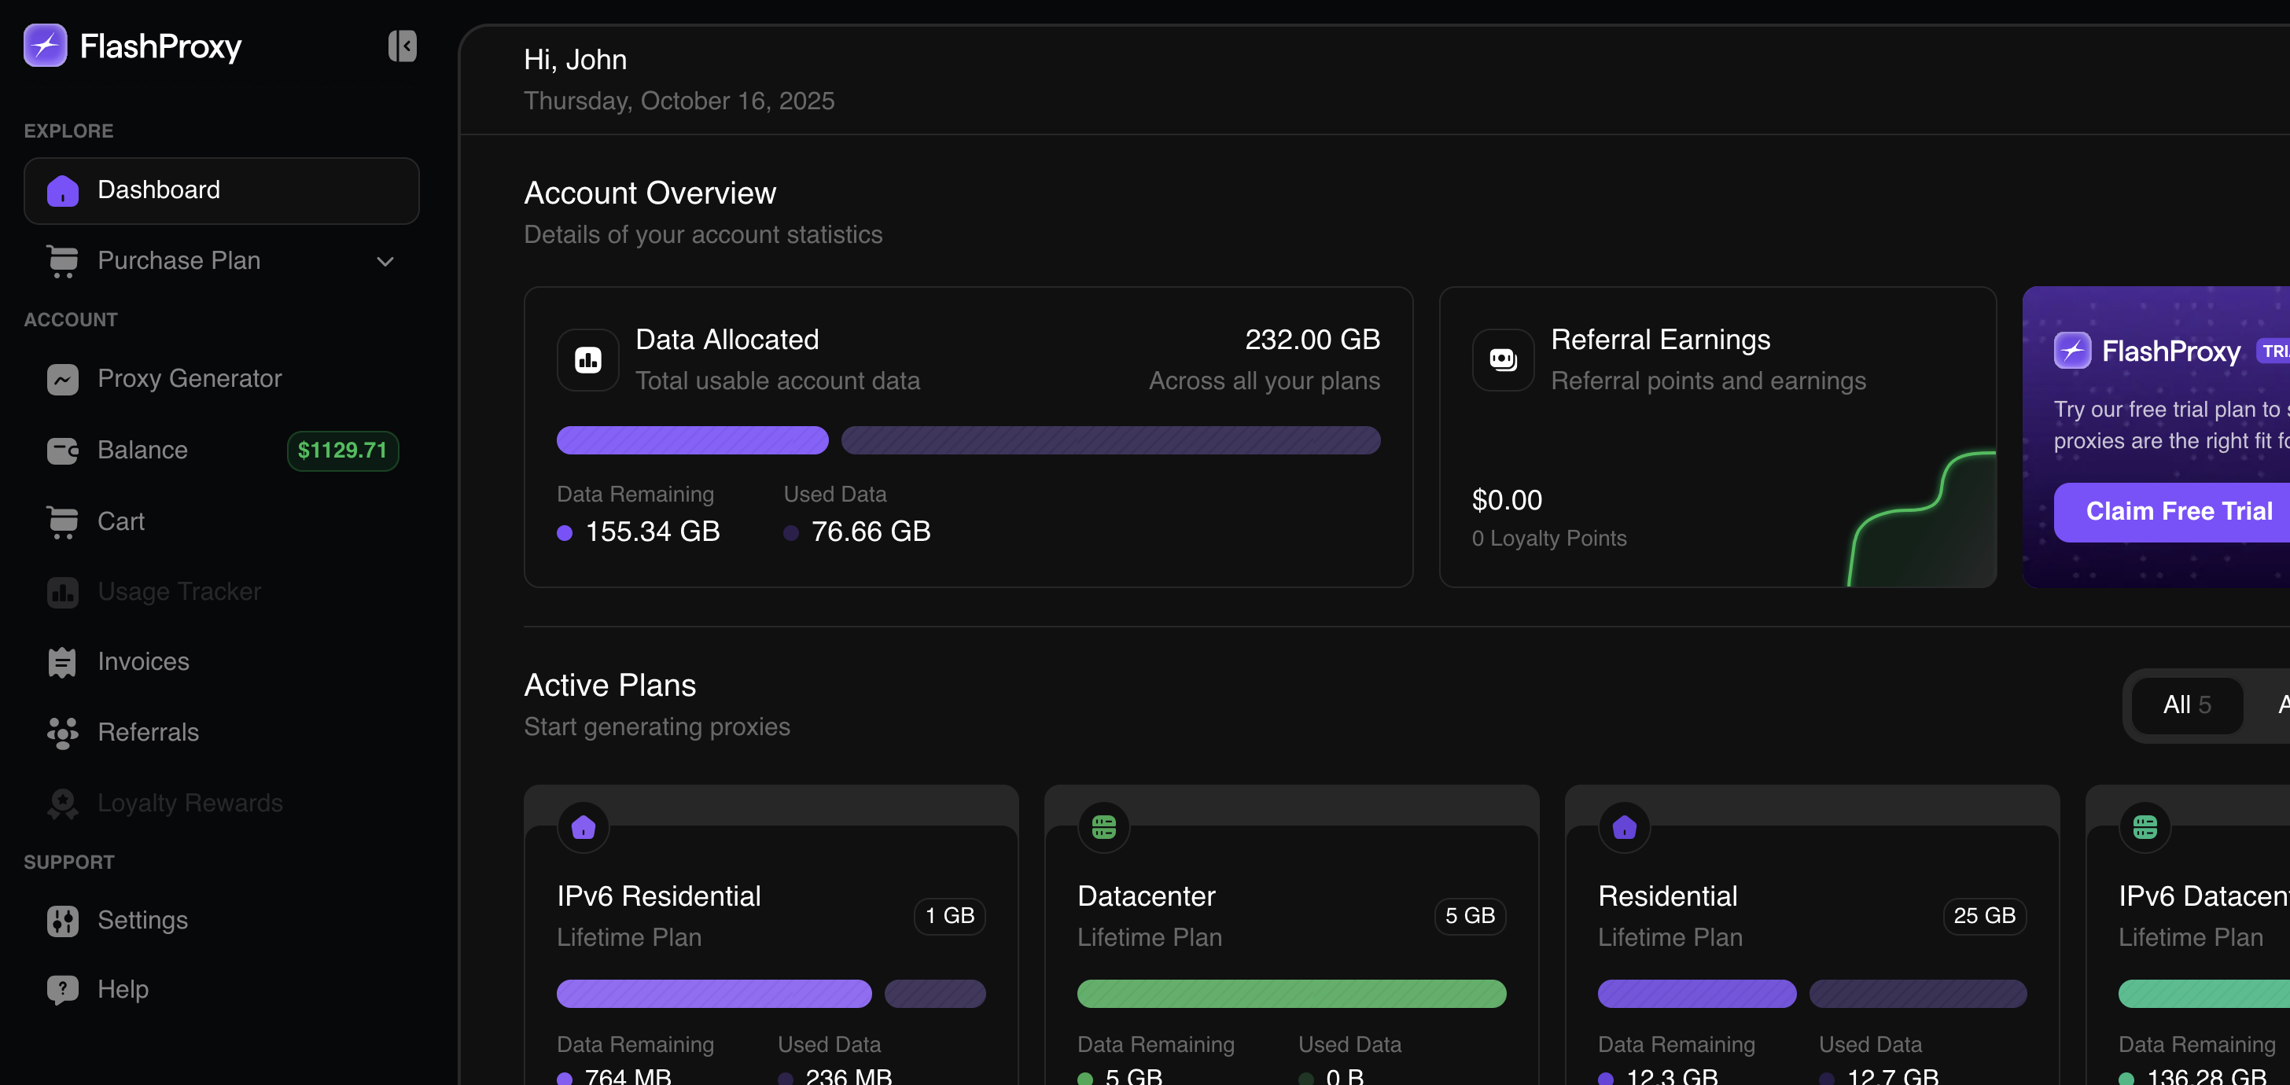Viewport: 2290px width, 1085px height.
Task: Open the Help chat icon
Action: click(x=61, y=989)
